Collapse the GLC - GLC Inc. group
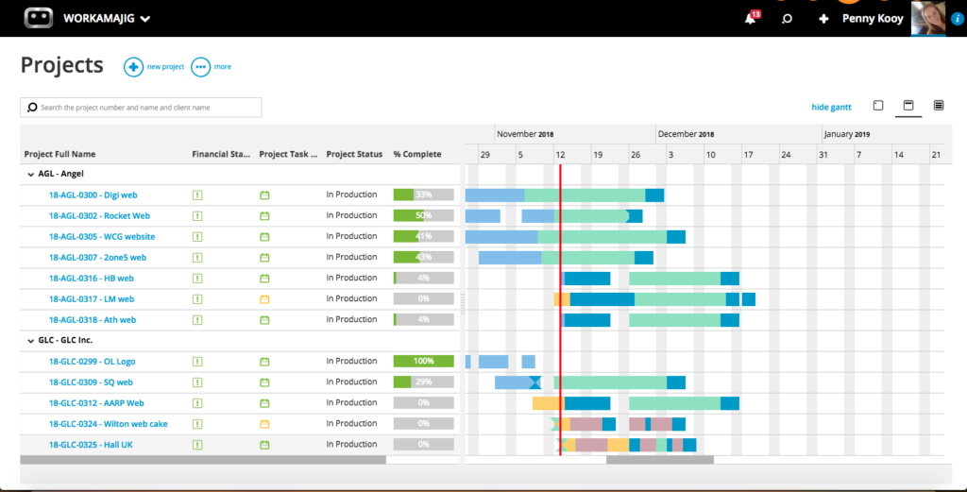Screen dimensions: 967x492 (31, 340)
